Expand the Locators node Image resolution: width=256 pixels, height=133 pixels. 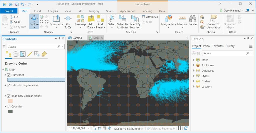coord(194,87)
